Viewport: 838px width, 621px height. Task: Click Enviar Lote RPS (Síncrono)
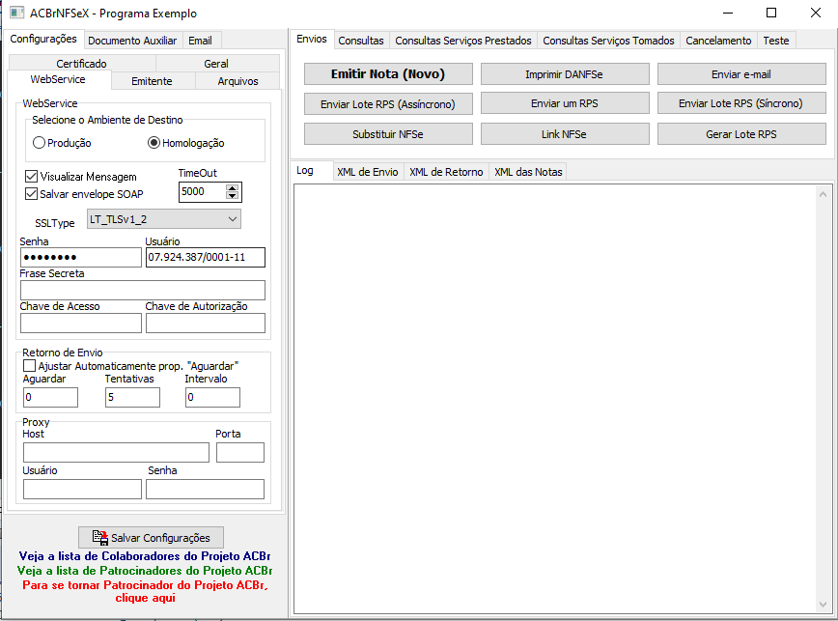tap(741, 103)
